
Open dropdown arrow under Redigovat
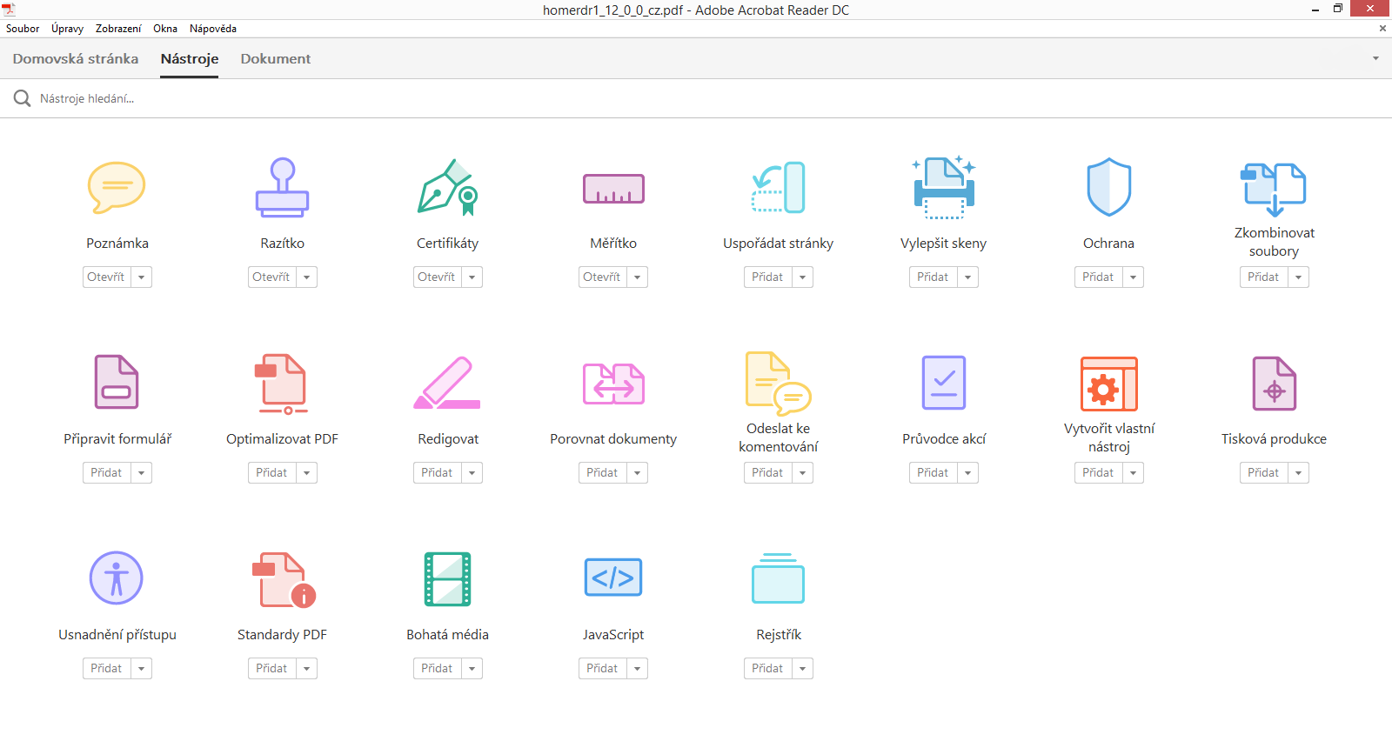(472, 472)
